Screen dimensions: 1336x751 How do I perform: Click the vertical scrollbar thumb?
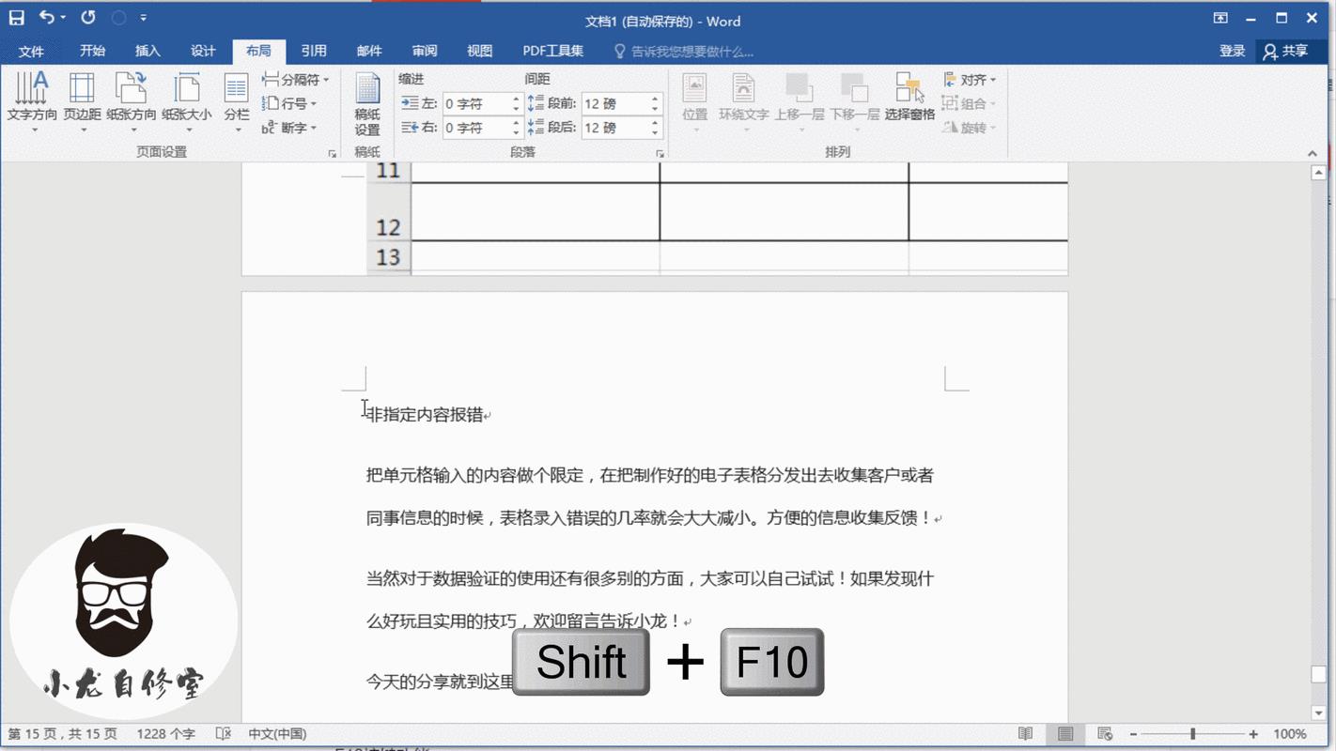coord(1319,675)
